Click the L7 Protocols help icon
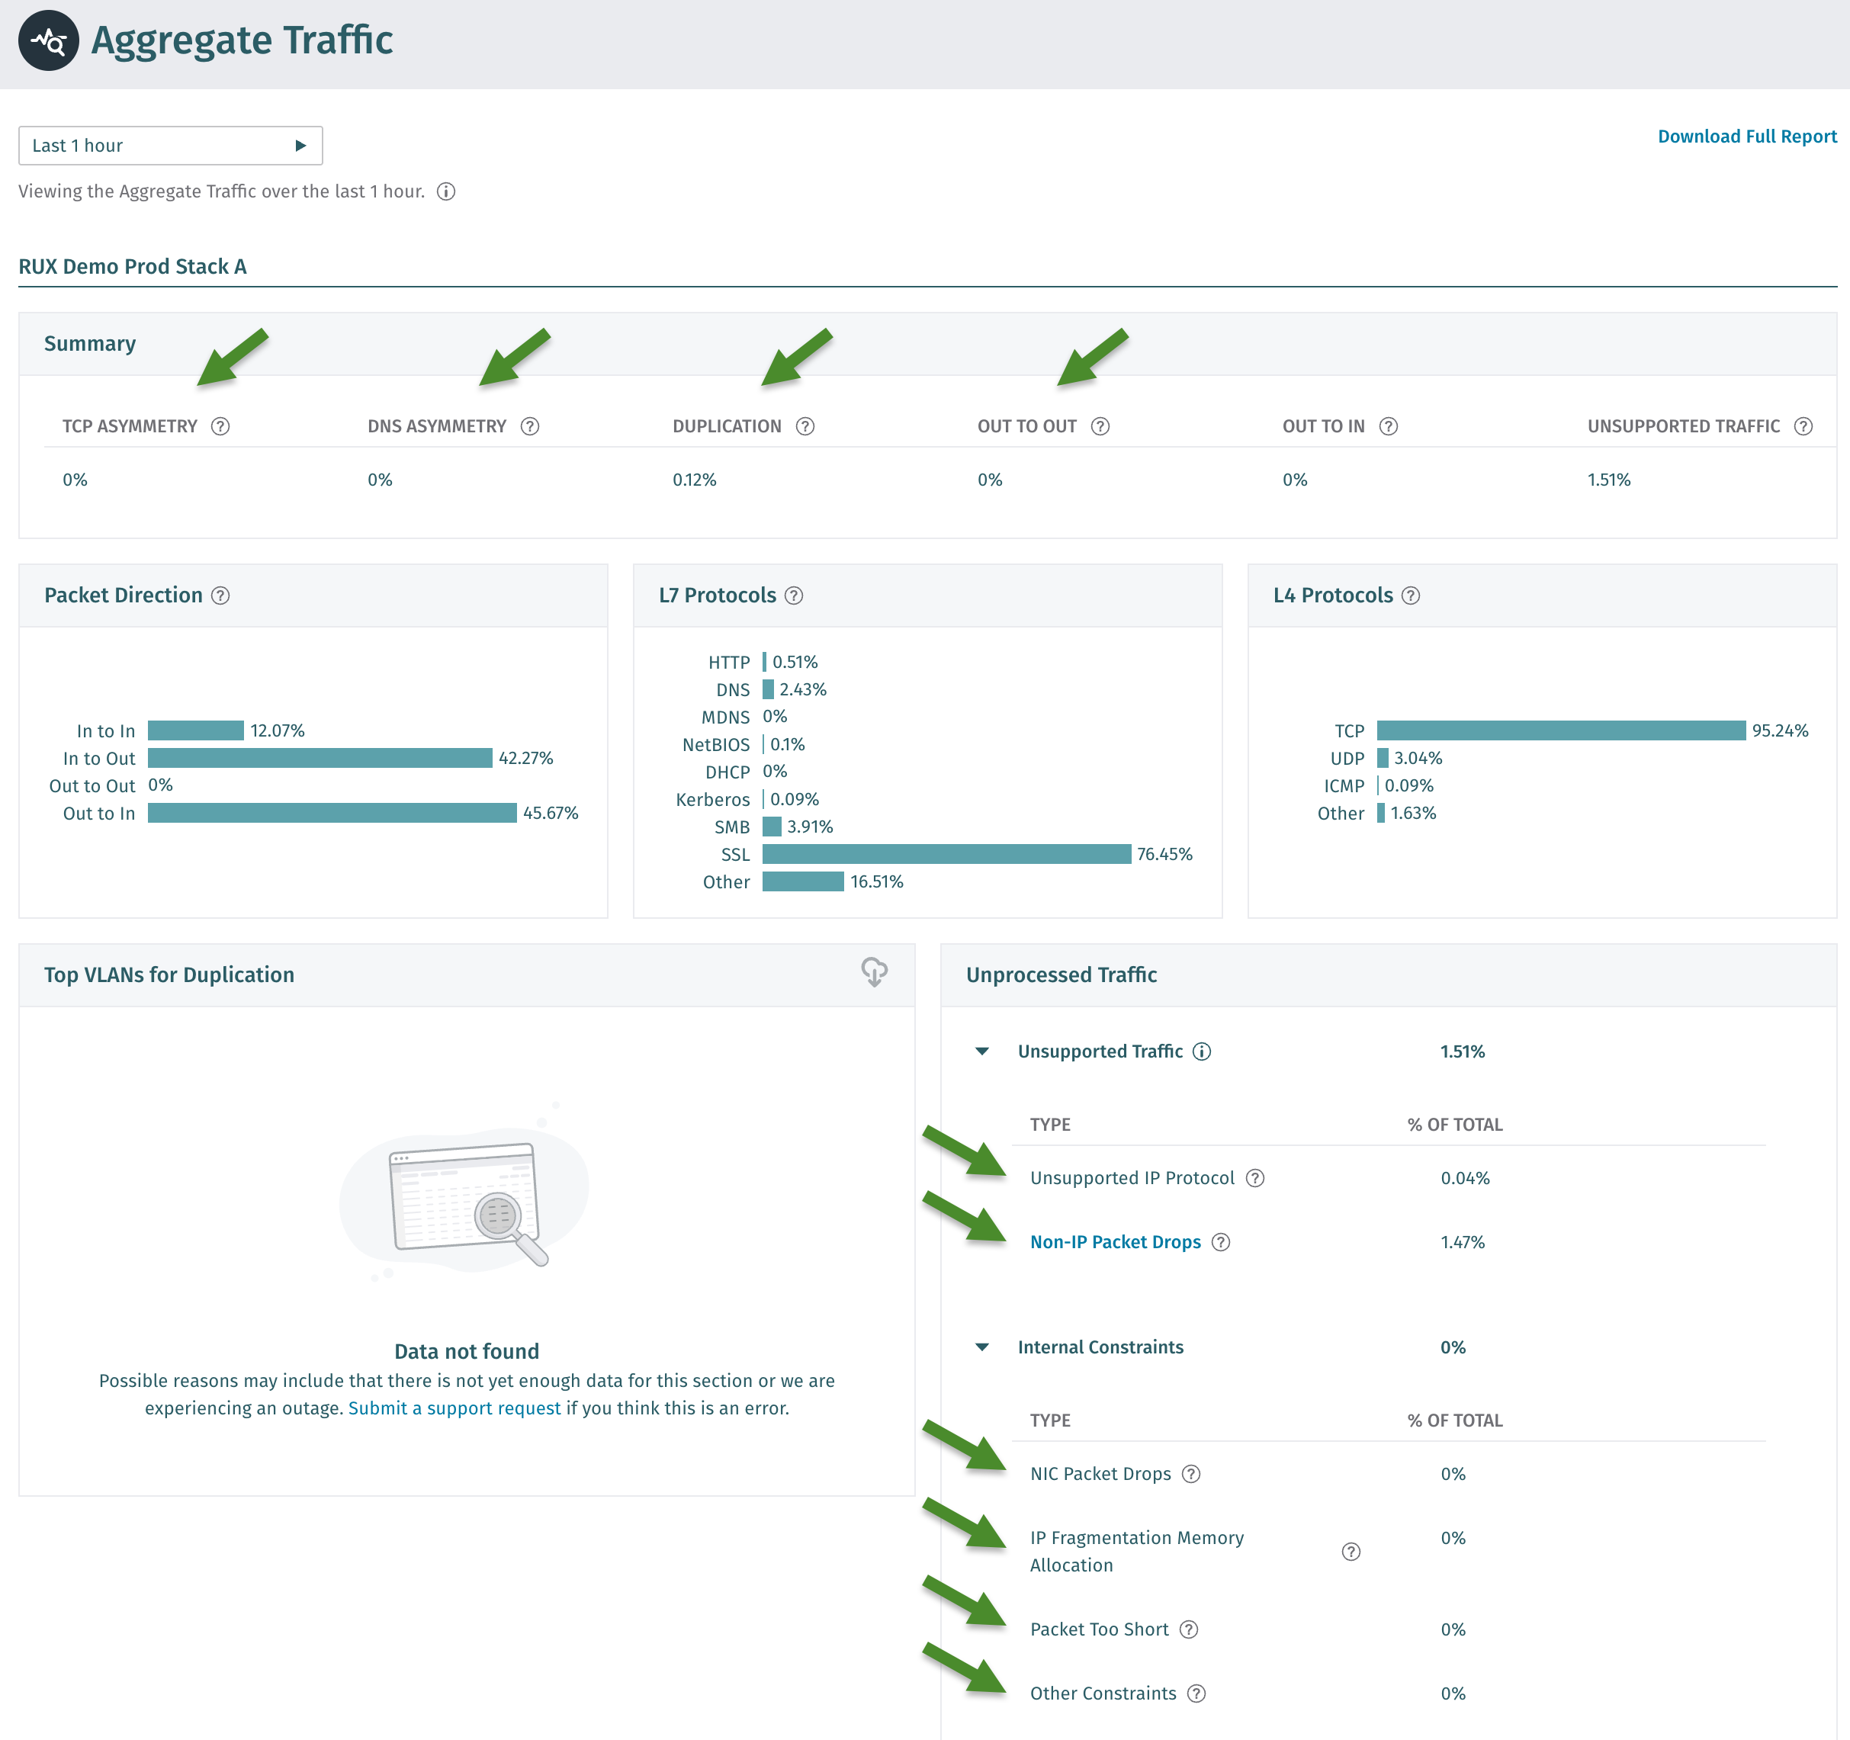 click(x=794, y=596)
